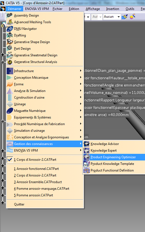Image resolution: width=145 pixels, height=232 pixels.
Task: Click the Generative Sheetmetal Design icon
Action: tap(10, 55)
